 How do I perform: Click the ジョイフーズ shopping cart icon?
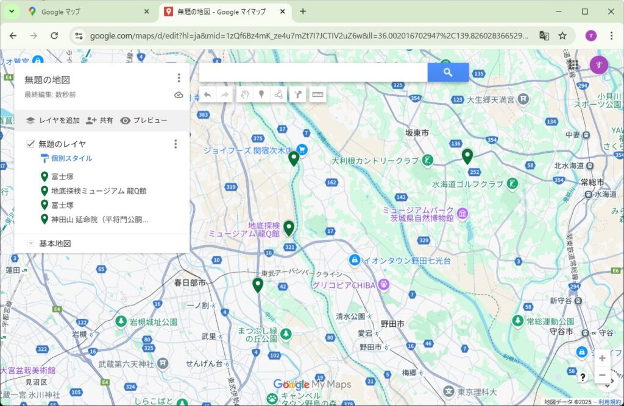point(302,150)
